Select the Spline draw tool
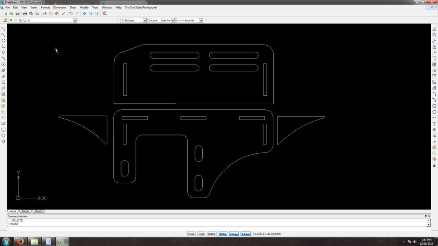This screenshot has width=438, height=246. click(x=3, y=88)
